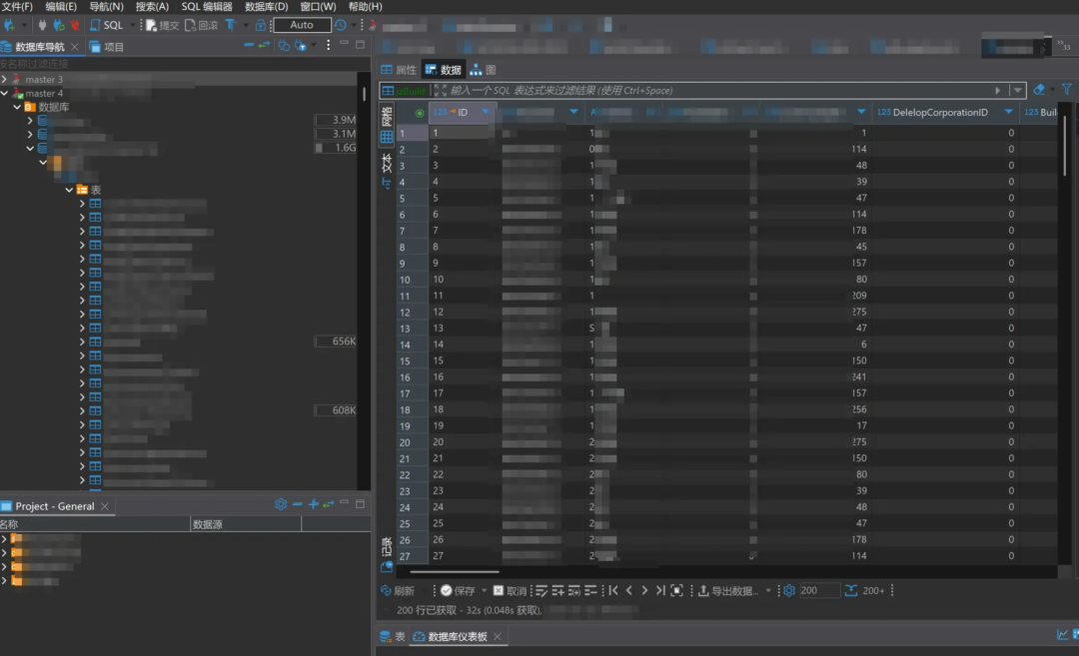Click the 提交 (commit) toolbar icon
The height and width of the screenshot is (656, 1079).
162,25
